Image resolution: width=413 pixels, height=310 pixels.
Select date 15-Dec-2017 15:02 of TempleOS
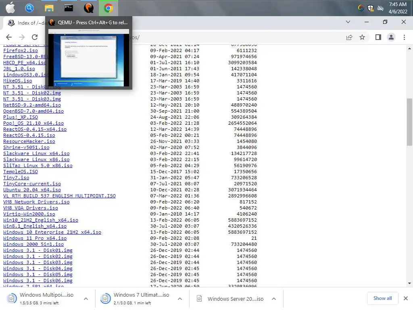(x=175, y=172)
